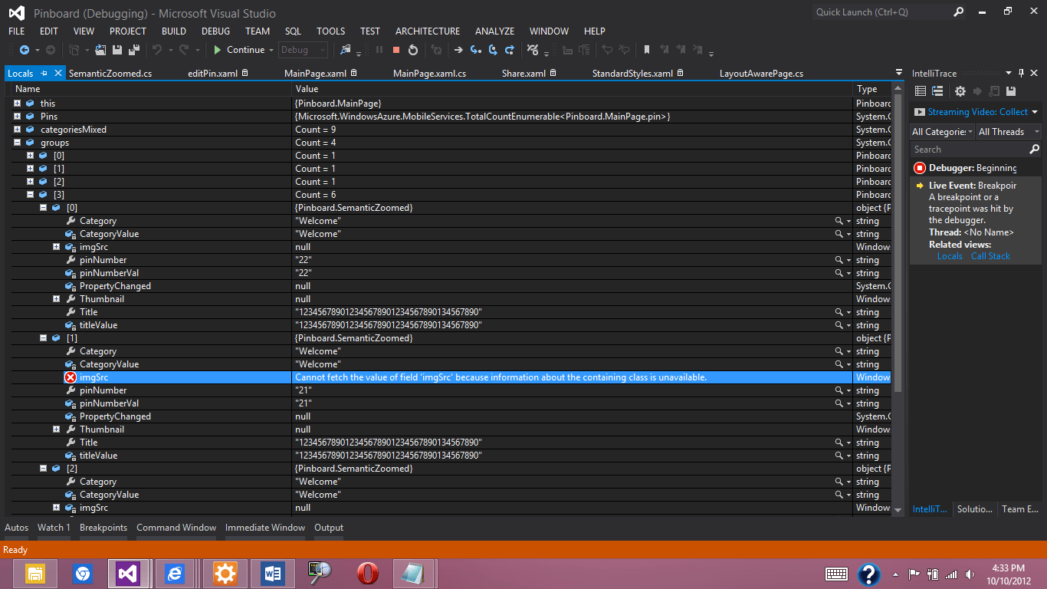Click the Step Over icon
Image resolution: width=1047 pixels, height=589 pixels.
pos(493,50)
